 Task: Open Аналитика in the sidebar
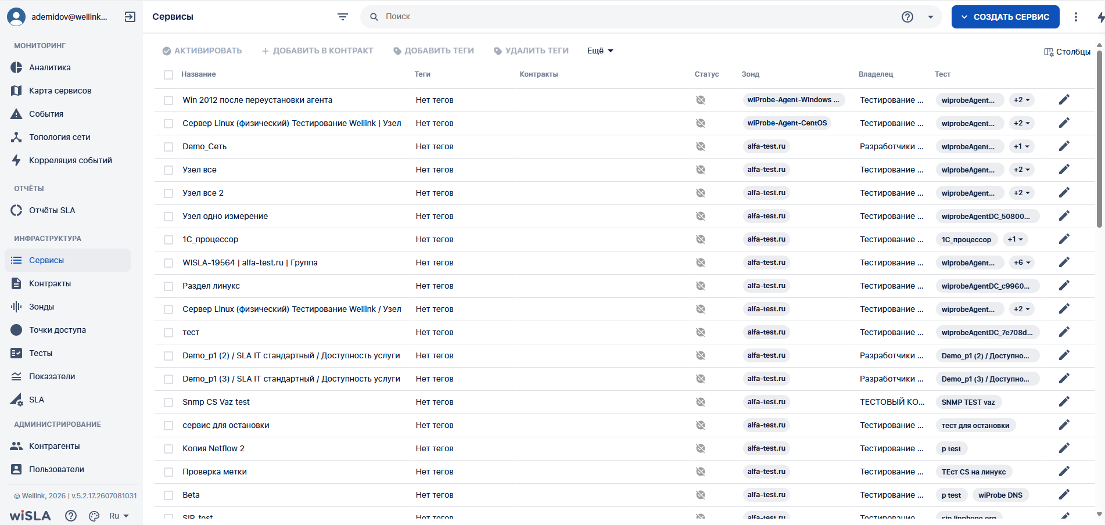pos(67,67)
